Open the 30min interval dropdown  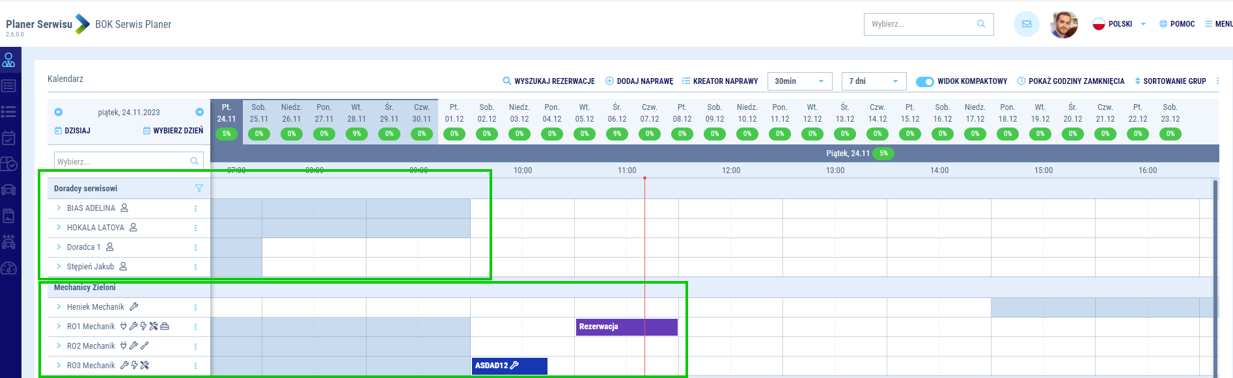[799, 81]
